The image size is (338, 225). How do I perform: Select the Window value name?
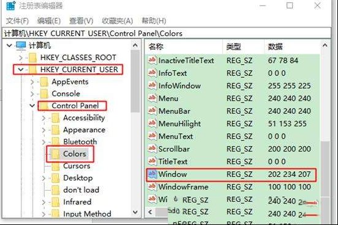pos(173,174)
